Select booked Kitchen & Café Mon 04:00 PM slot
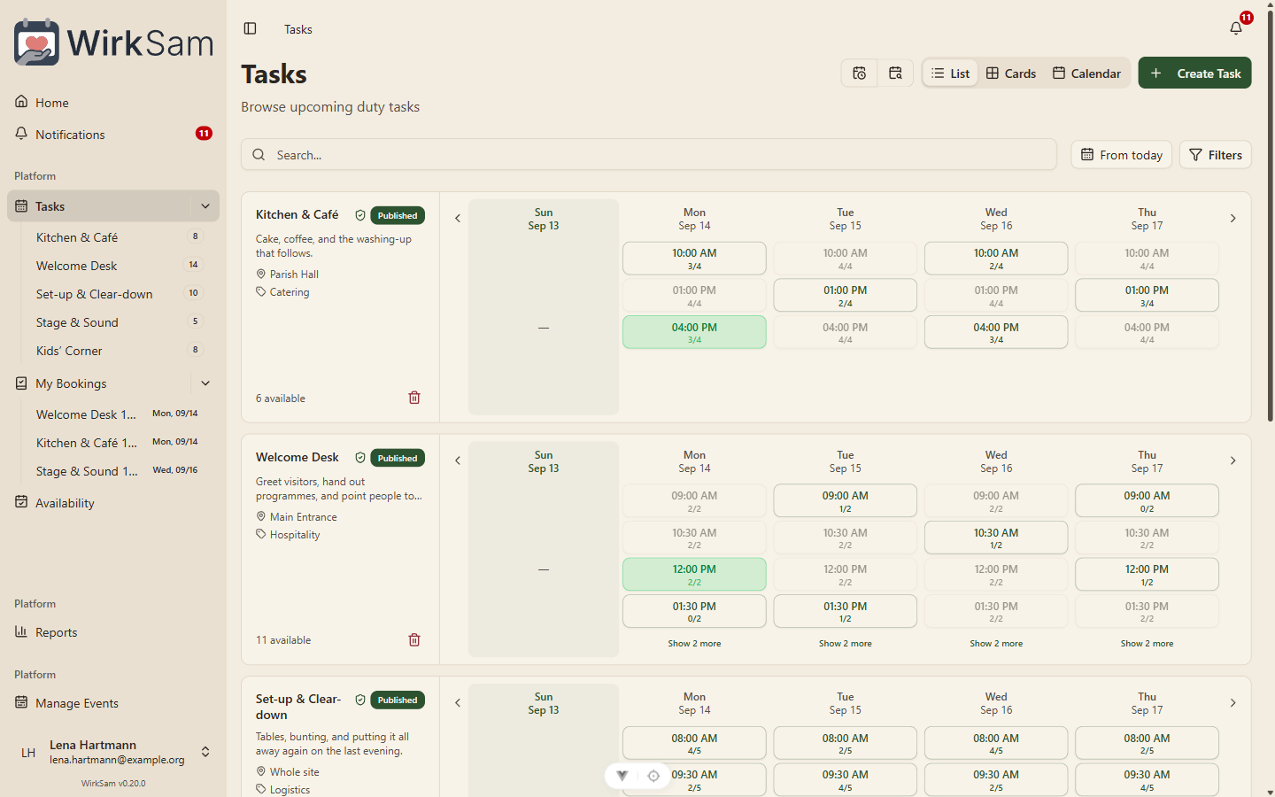This screenshot has height=797, width=1275. (x=694, y=332)
